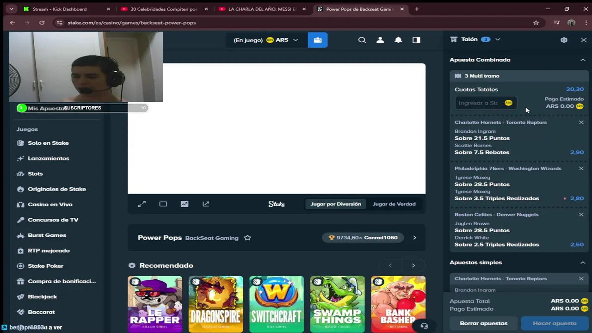
Task: Favorite Power Pops with star icon
Action: point(247,238)
